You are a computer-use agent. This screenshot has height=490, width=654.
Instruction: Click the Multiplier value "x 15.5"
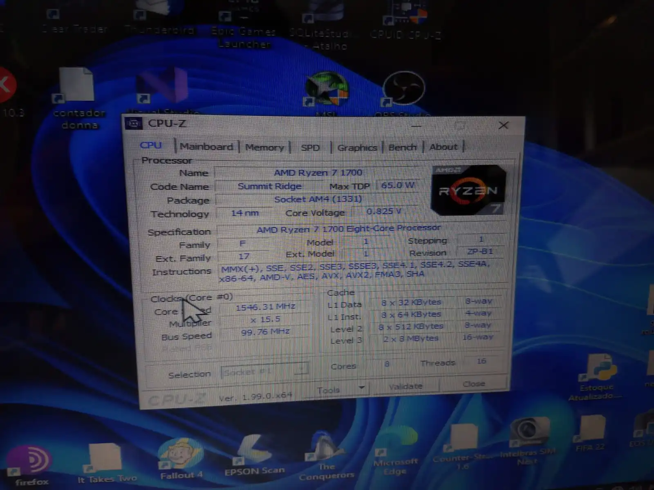click(265, 319)
